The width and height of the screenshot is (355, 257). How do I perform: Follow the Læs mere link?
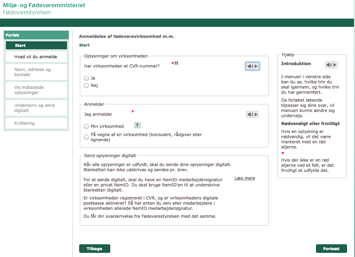(x=245, y=178)
